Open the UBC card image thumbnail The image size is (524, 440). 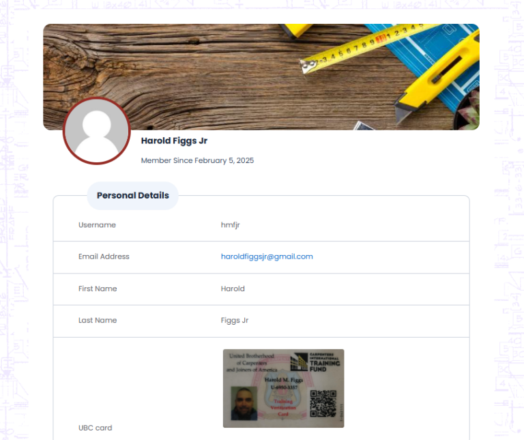(283, 389)
